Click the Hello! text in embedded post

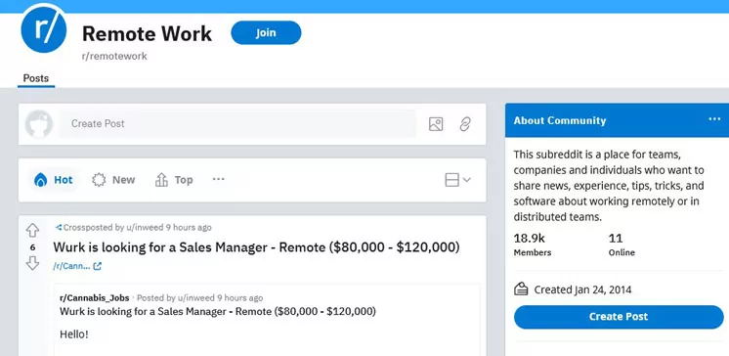click(x=74, y=334)
